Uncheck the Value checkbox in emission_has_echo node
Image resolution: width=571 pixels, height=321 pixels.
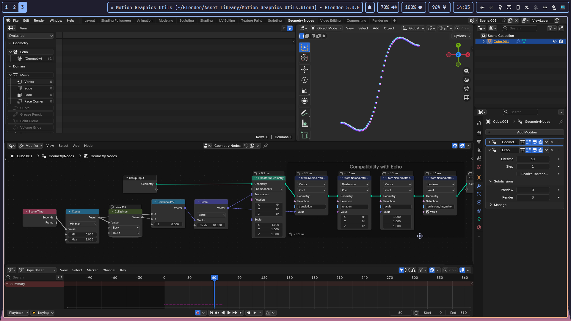428,212
